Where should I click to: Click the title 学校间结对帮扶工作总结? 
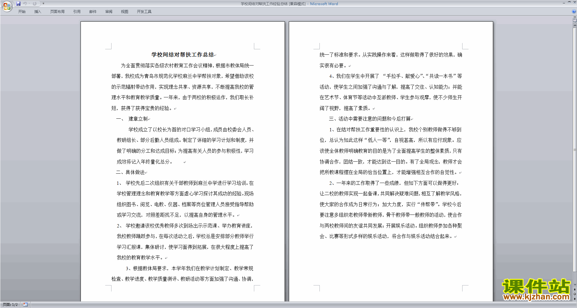(182, 55)
